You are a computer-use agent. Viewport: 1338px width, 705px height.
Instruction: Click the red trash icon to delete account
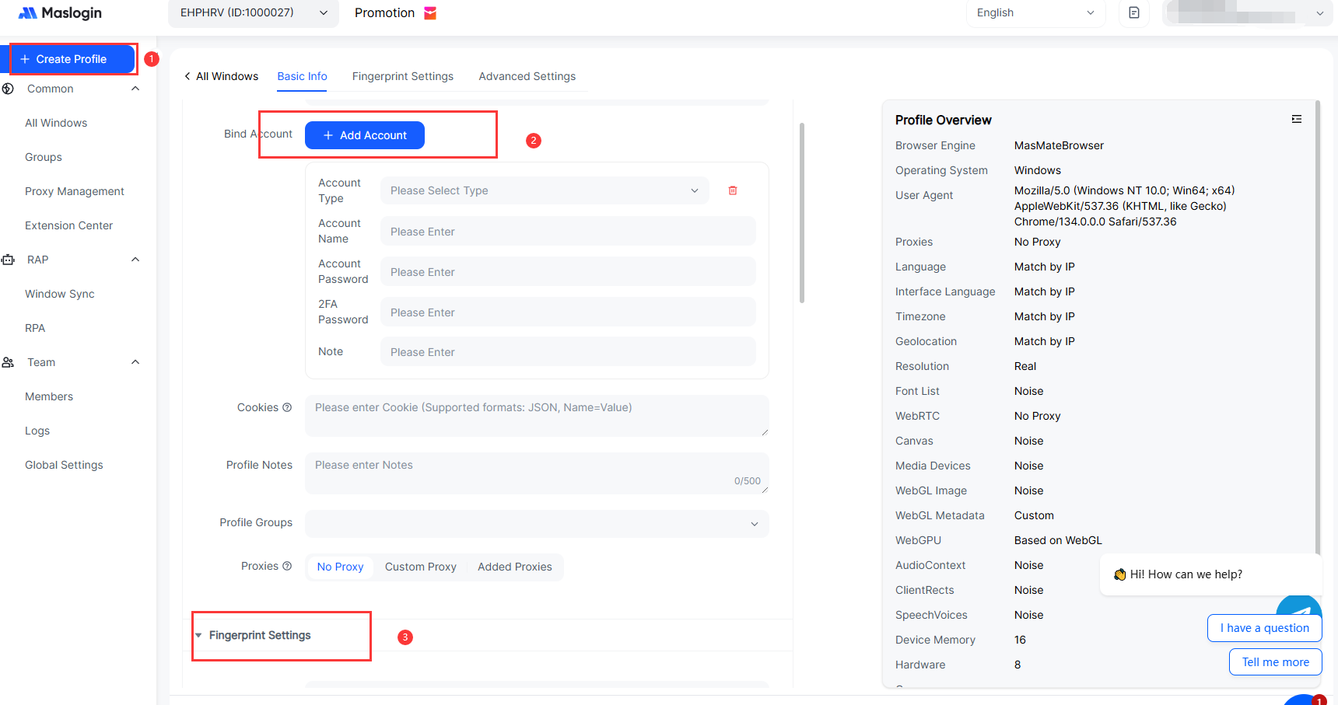coord(732,190)
